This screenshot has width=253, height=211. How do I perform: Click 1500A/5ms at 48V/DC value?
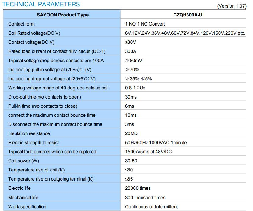(149, 152)
